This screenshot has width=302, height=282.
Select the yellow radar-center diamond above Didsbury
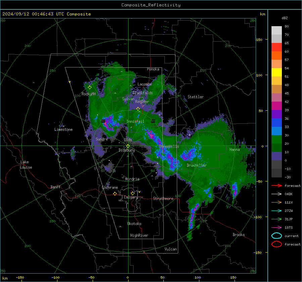click(128, 146)
